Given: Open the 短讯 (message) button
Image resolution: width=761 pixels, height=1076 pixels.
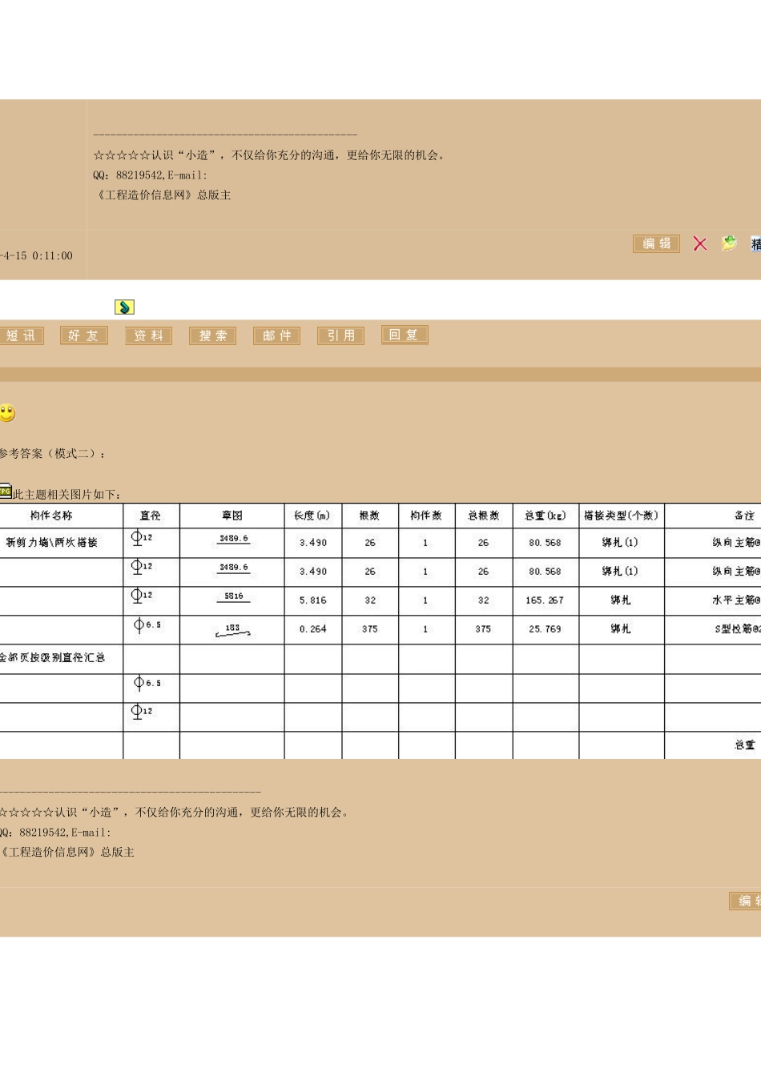Looking at the screenshot, I should coord(20,335).
